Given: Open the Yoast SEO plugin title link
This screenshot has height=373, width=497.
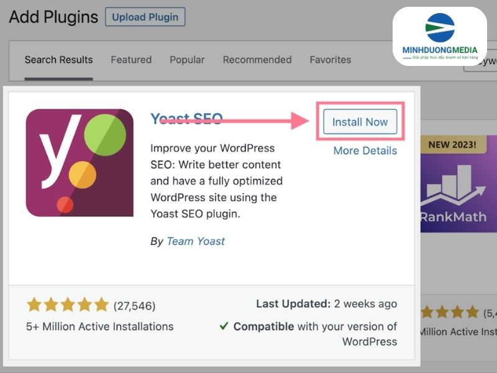Looking at the screenshot, I should [187, 119].
